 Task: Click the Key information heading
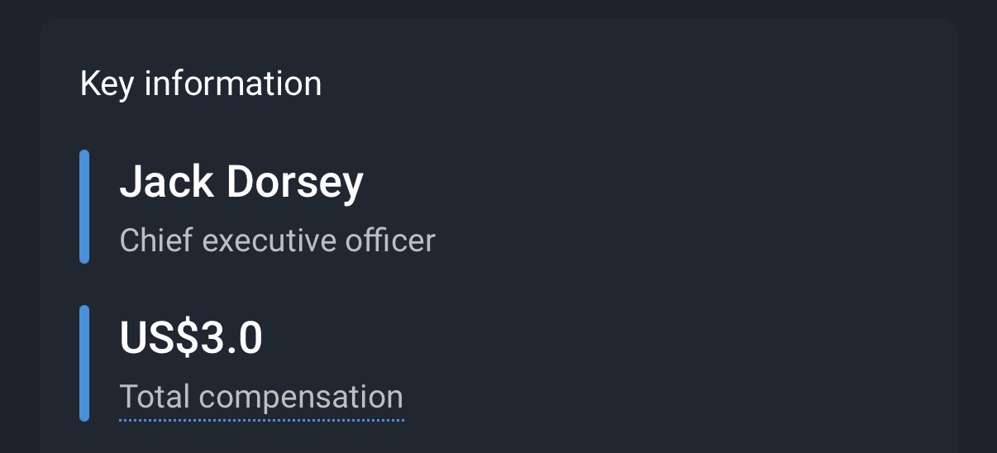point(201,83)
